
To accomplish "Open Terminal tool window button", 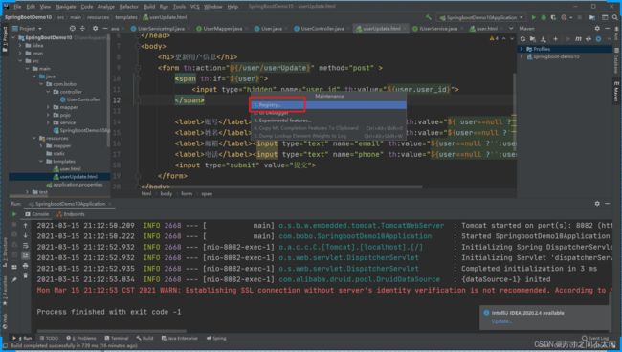I will tap(117, 338).
